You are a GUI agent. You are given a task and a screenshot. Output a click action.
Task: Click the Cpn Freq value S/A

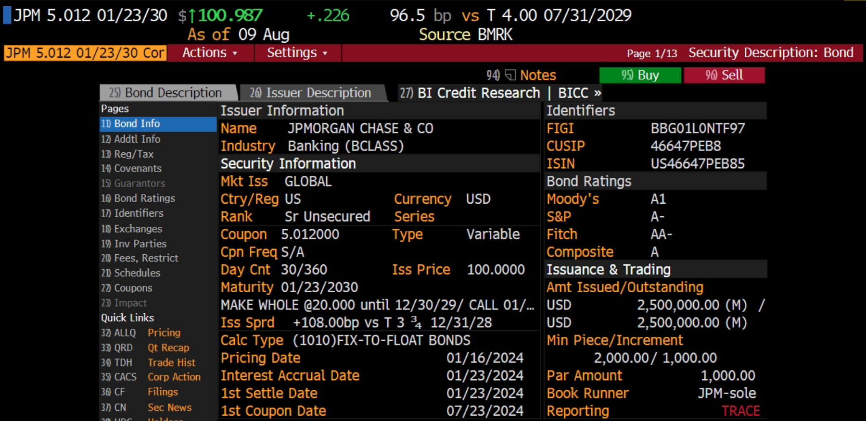293,252
